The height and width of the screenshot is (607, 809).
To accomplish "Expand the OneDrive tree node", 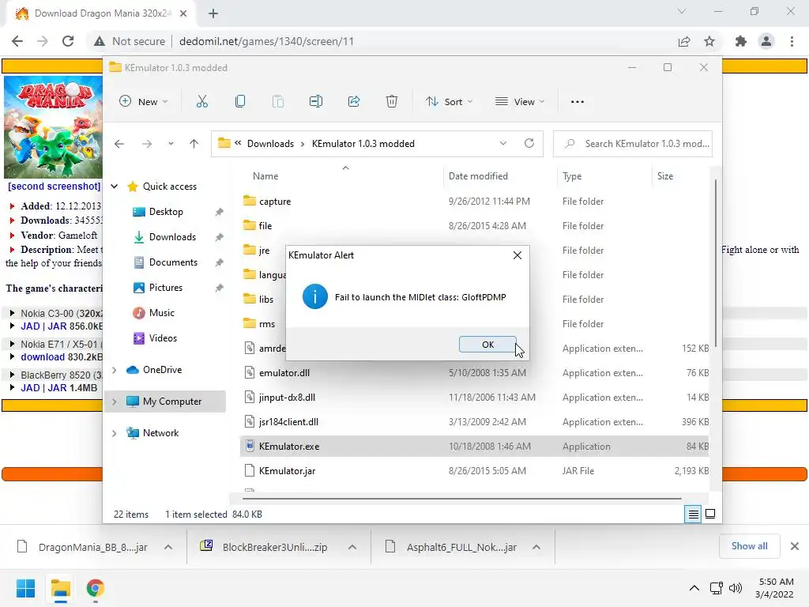I will click(115, 370).
